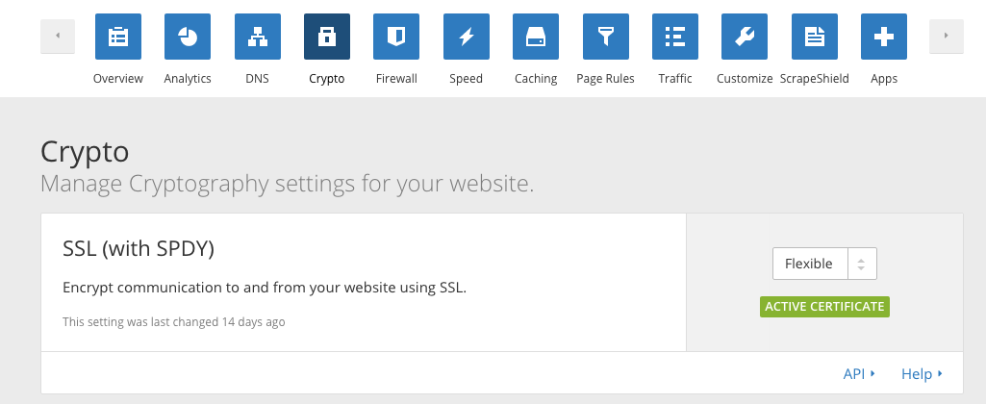
Task: Open the Traffic list icon
Action: coord(674,37)
